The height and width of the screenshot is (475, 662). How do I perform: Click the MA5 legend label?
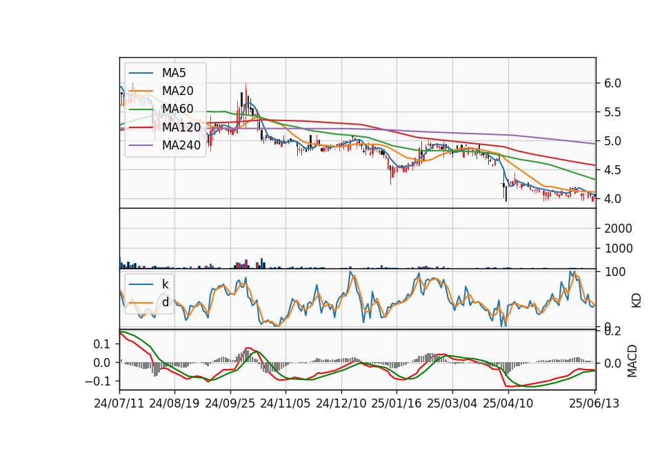pyautogui.click(x=174, y=73)
